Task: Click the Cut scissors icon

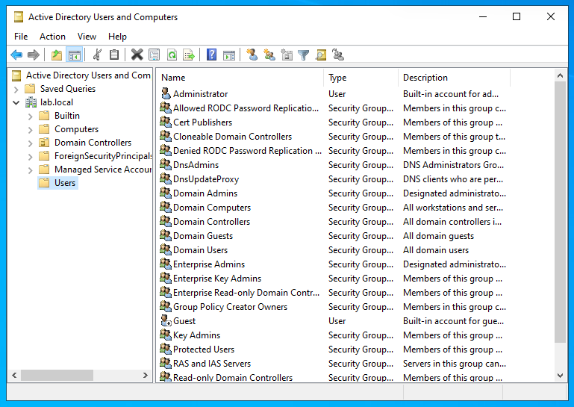Action: (97, 55)
